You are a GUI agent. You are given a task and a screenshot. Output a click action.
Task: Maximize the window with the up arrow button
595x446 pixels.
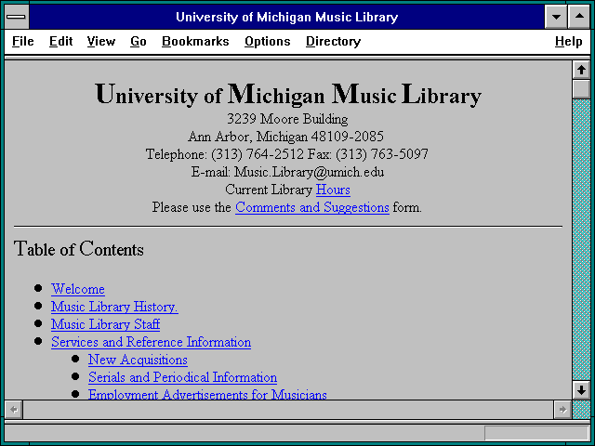tap(579, 17)
